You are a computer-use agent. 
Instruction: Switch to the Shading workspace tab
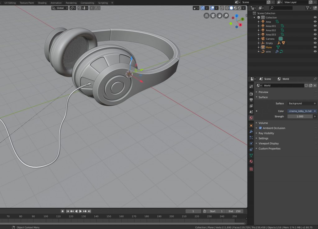42,3
